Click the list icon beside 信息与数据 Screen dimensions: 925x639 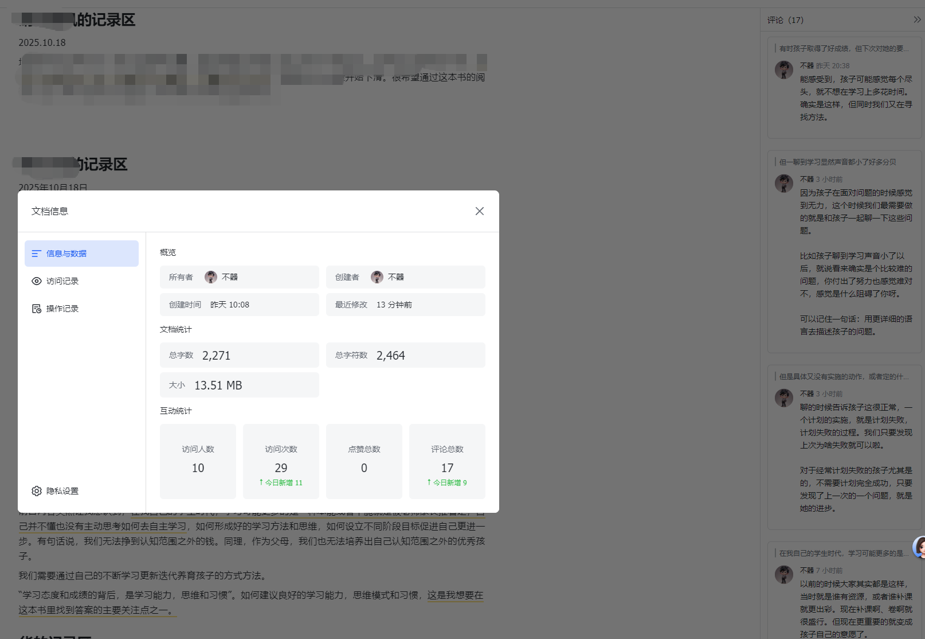pyautogui.click(x=36, y=253)
